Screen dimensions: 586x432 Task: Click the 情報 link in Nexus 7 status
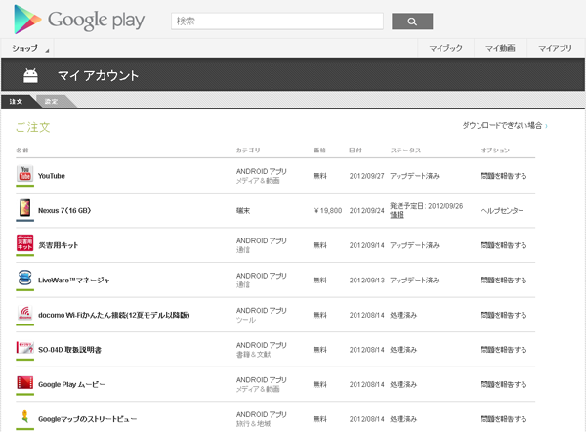pos(397,215)
